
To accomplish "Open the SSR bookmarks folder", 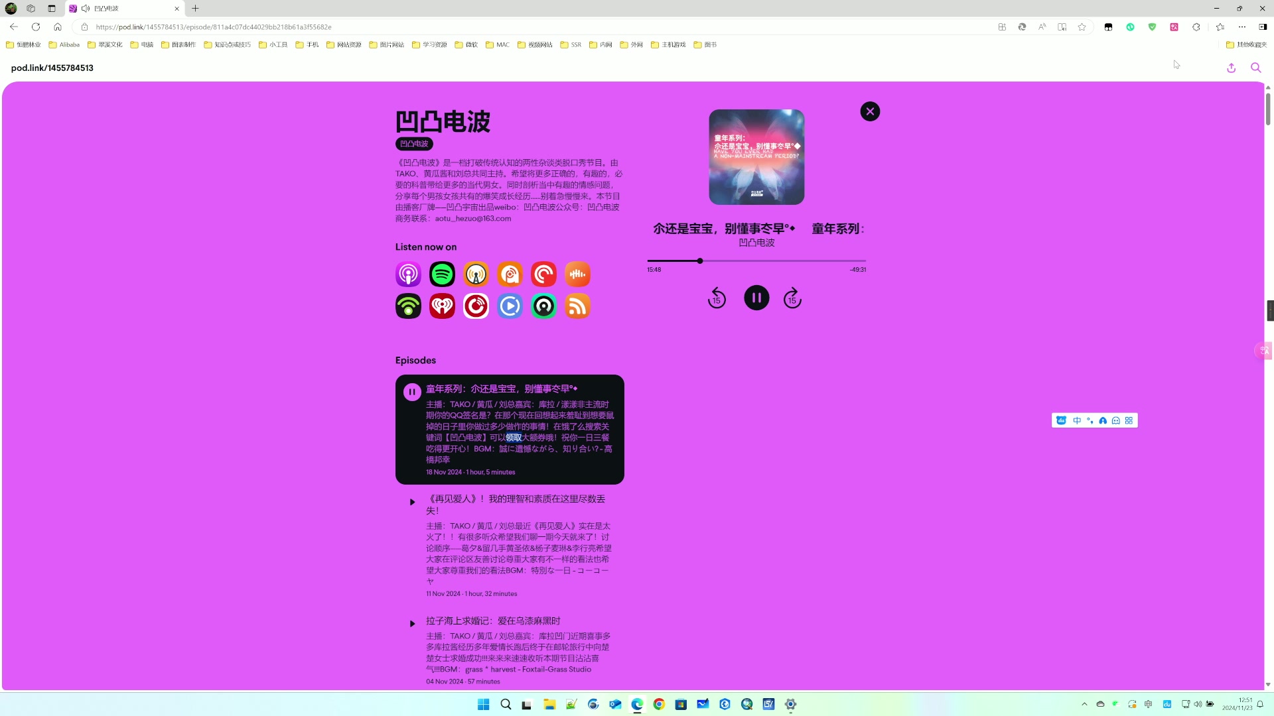I will click(x=571, y=45).
